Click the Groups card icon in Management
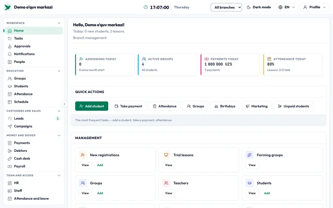Image resolution: width=333 pixels, height=208 pixels. (x=82, y=183)
